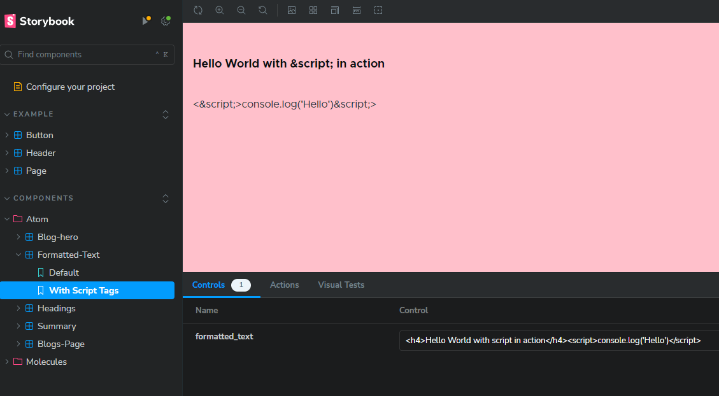The height and width of the screenshot is (396, 719).
Task: Zoom in on the preview
Action: point(220,10)
